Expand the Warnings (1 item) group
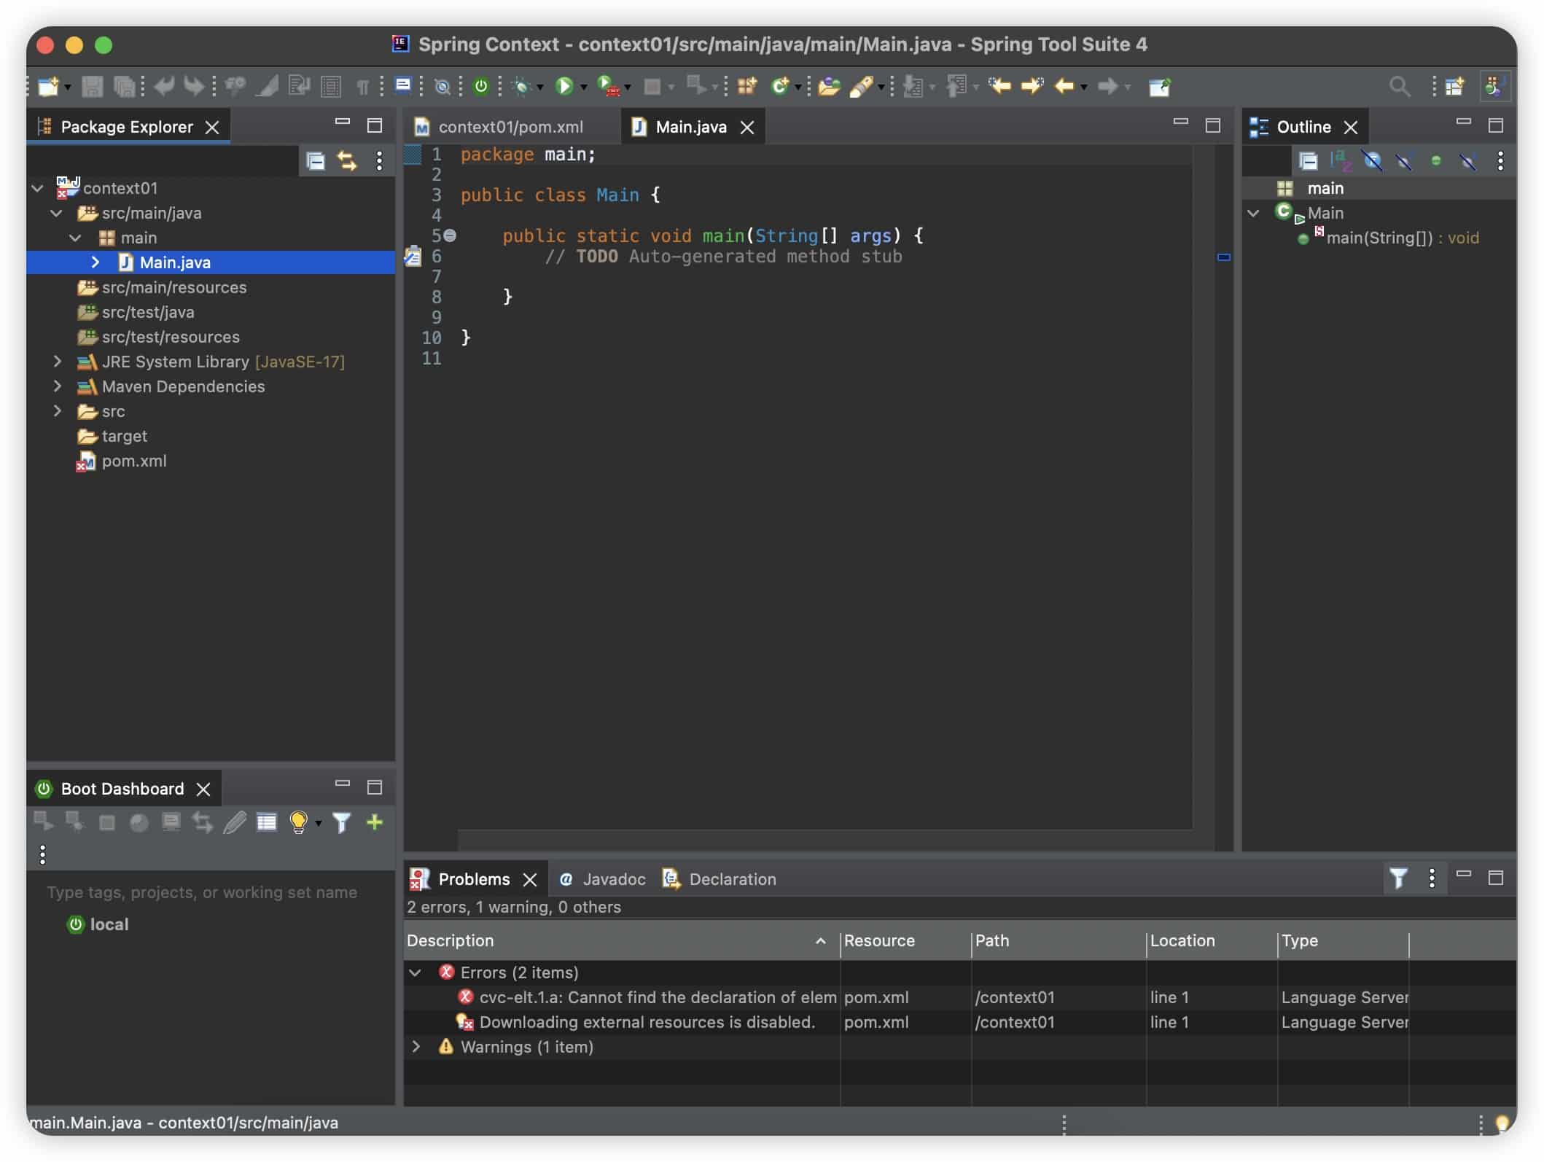This screenshot has height=1162, width=1544. click(416, 1047)
